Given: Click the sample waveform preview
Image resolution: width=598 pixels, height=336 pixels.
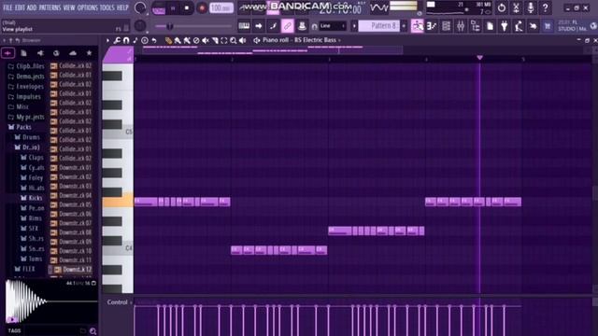Looking at the screenshot, I should (x=51, y=301).
